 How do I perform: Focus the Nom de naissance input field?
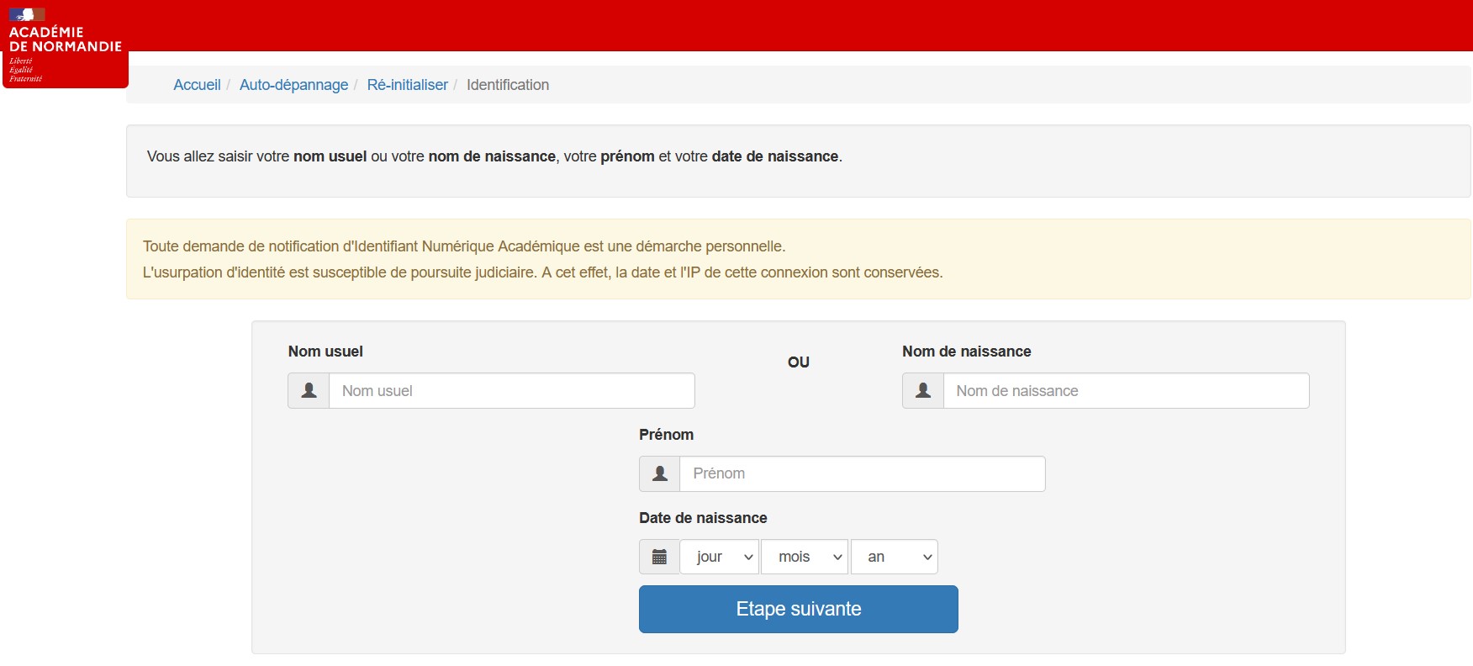click(1127, 391)
